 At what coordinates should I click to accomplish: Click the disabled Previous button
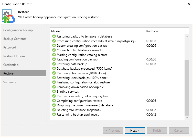tap(113, 131)
